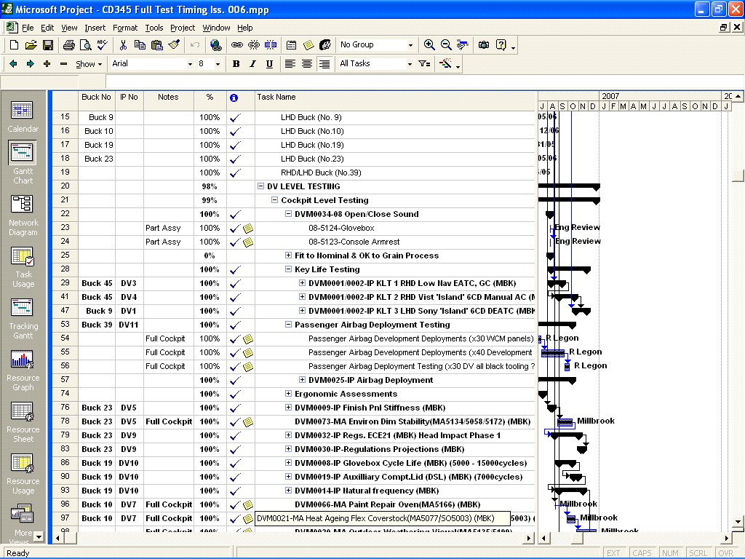This screenshot has width=745, height=559.
Task: Save the project with floppy icon
Action: coord(47,44)
